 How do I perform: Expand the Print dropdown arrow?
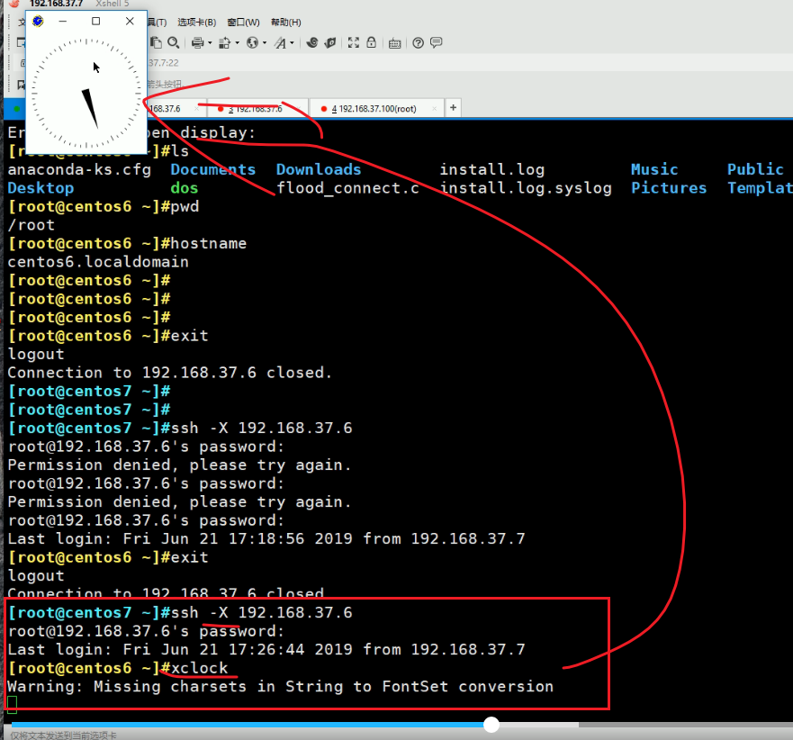tap(210, 43)
